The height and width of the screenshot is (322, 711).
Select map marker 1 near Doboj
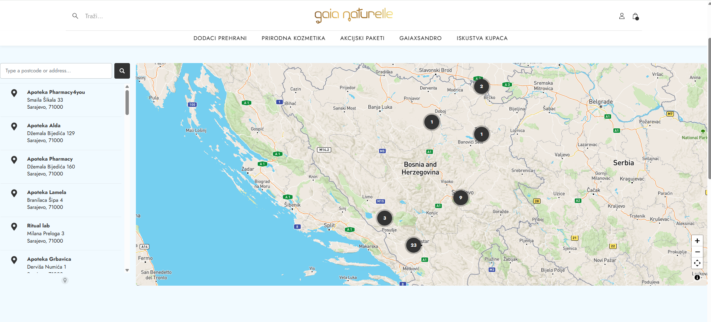click(432, 122)
